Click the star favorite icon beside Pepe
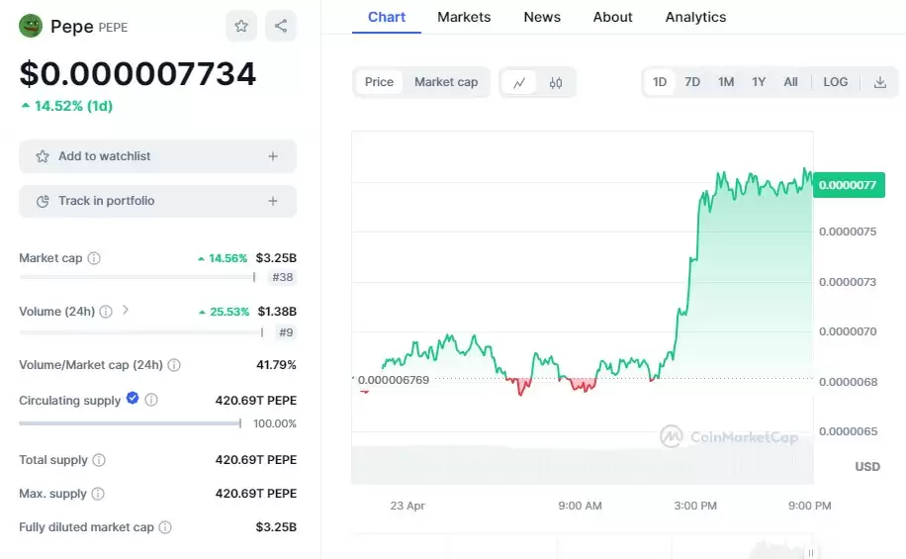Screen dimensions: 906x559 (241, 26)
